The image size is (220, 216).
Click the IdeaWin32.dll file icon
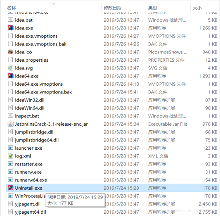11,100
